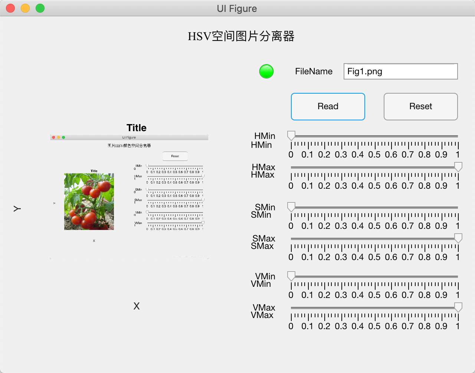Click the 0.5 mark on the HMin slider
Viewport: 475px width, 373px height.
pyautogui.click(x=374, y=136)
